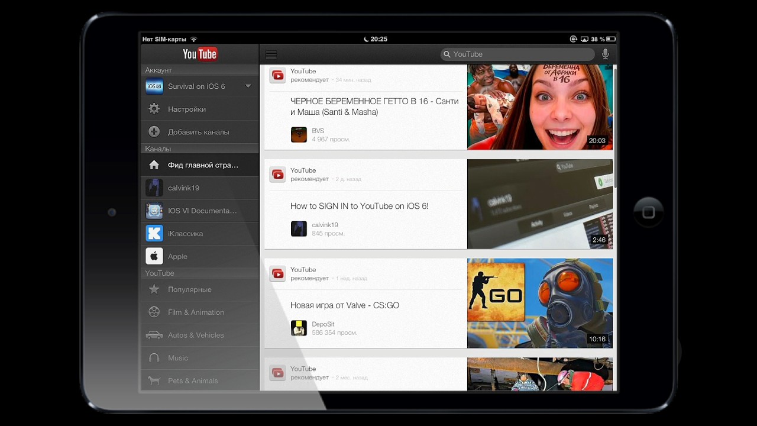Tap the orientation lock status icon

coord(573,39)
